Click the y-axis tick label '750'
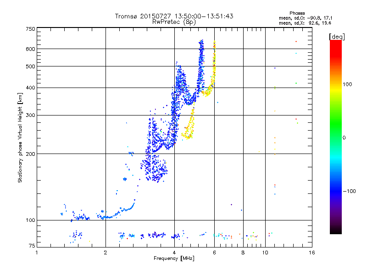This screenshot has height=275, width=367. [30, 29]
